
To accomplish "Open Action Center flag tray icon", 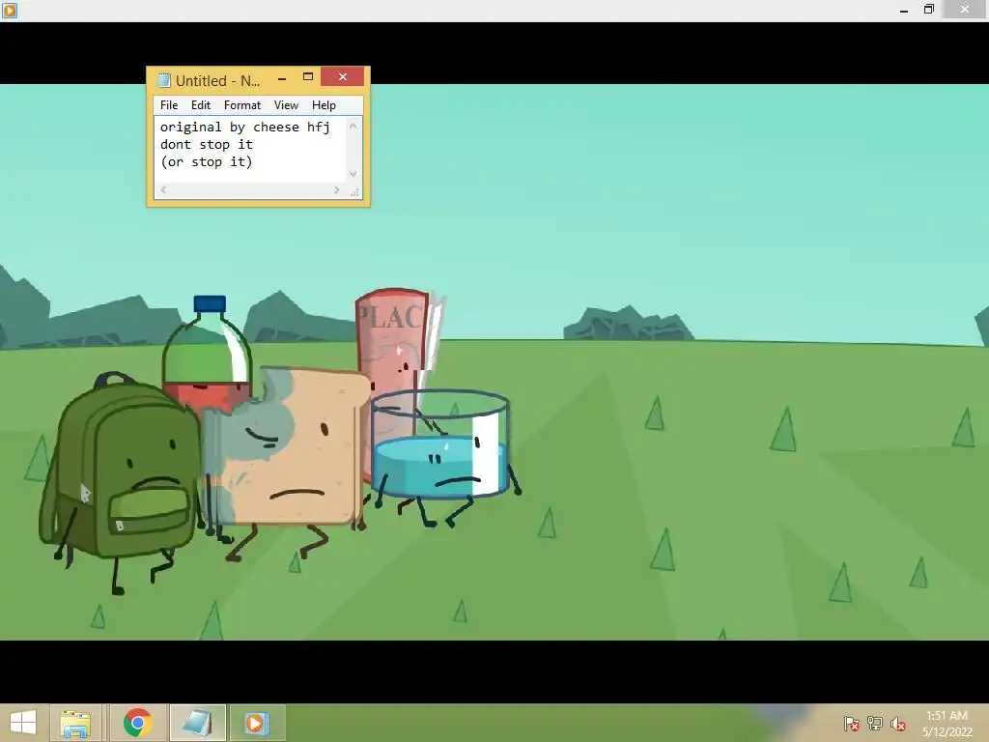I will coord(851,723).
